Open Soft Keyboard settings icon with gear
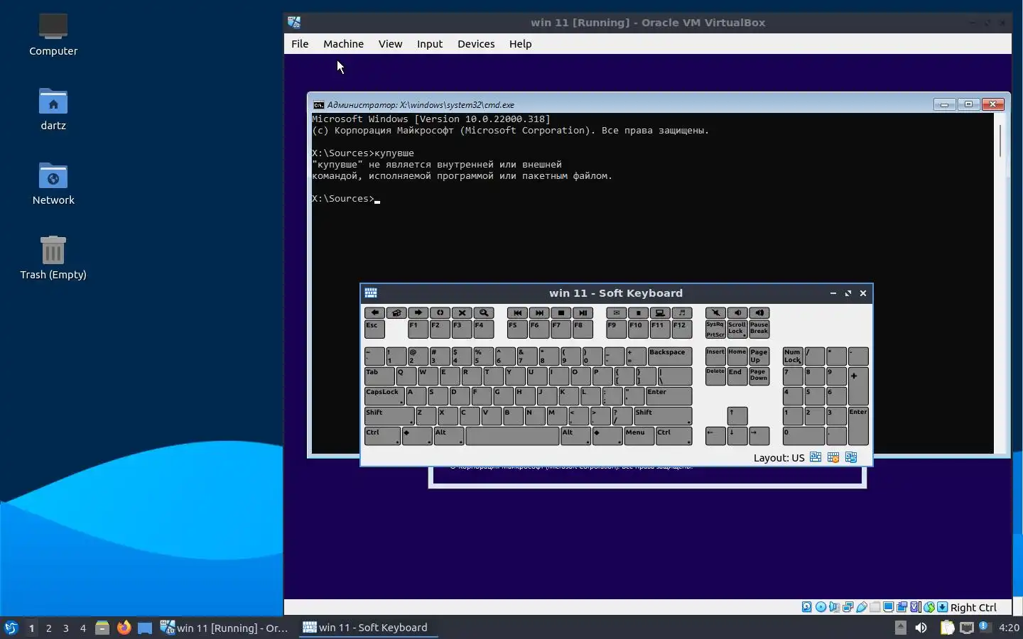1023x639 pixels. click(x=833, y=457)
